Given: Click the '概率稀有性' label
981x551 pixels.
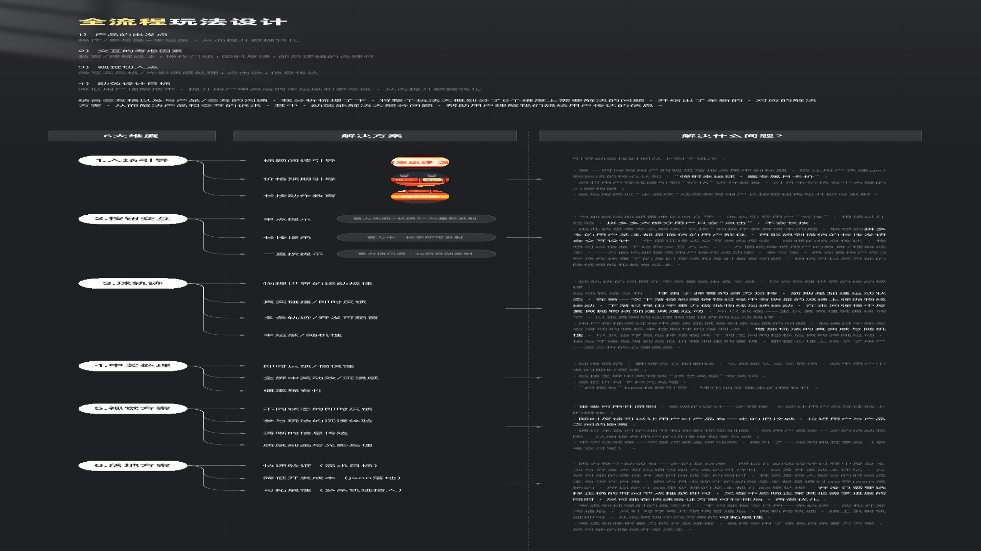Looking at the screenshot, I should (293, 391).
